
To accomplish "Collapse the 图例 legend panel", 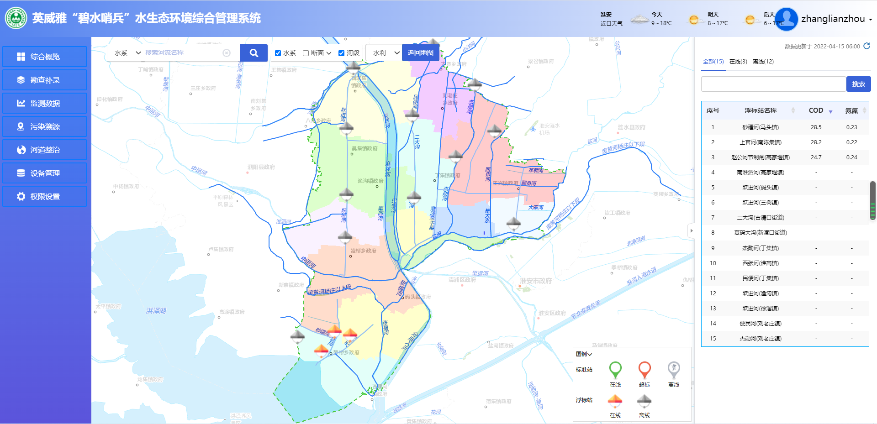I will (584, 354).
